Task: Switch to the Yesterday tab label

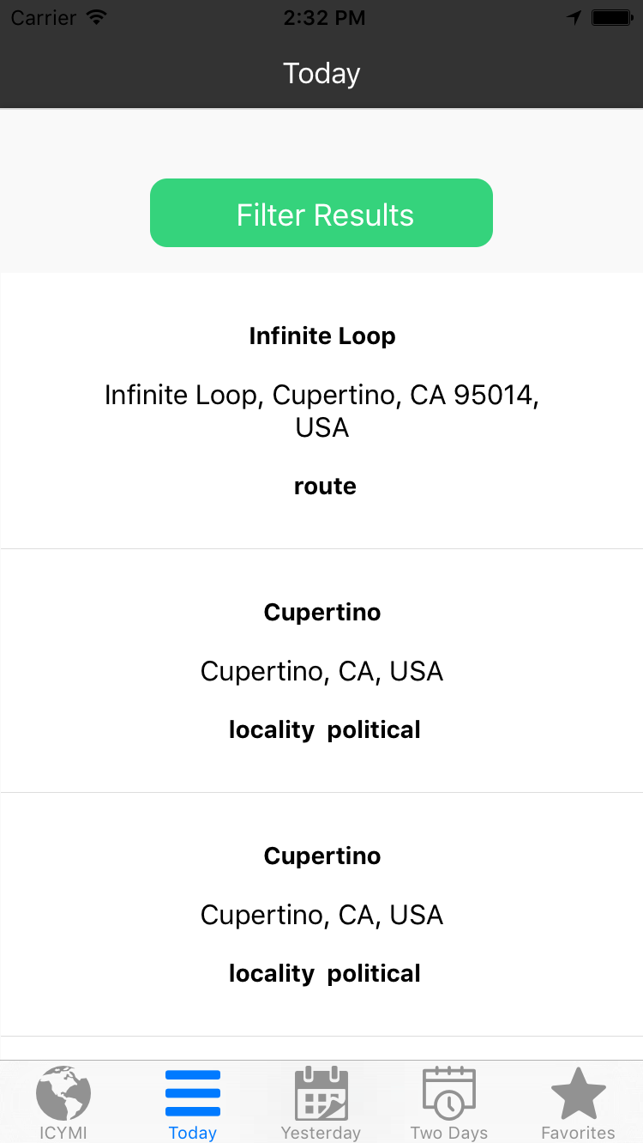Action: tap(321, 1133)
